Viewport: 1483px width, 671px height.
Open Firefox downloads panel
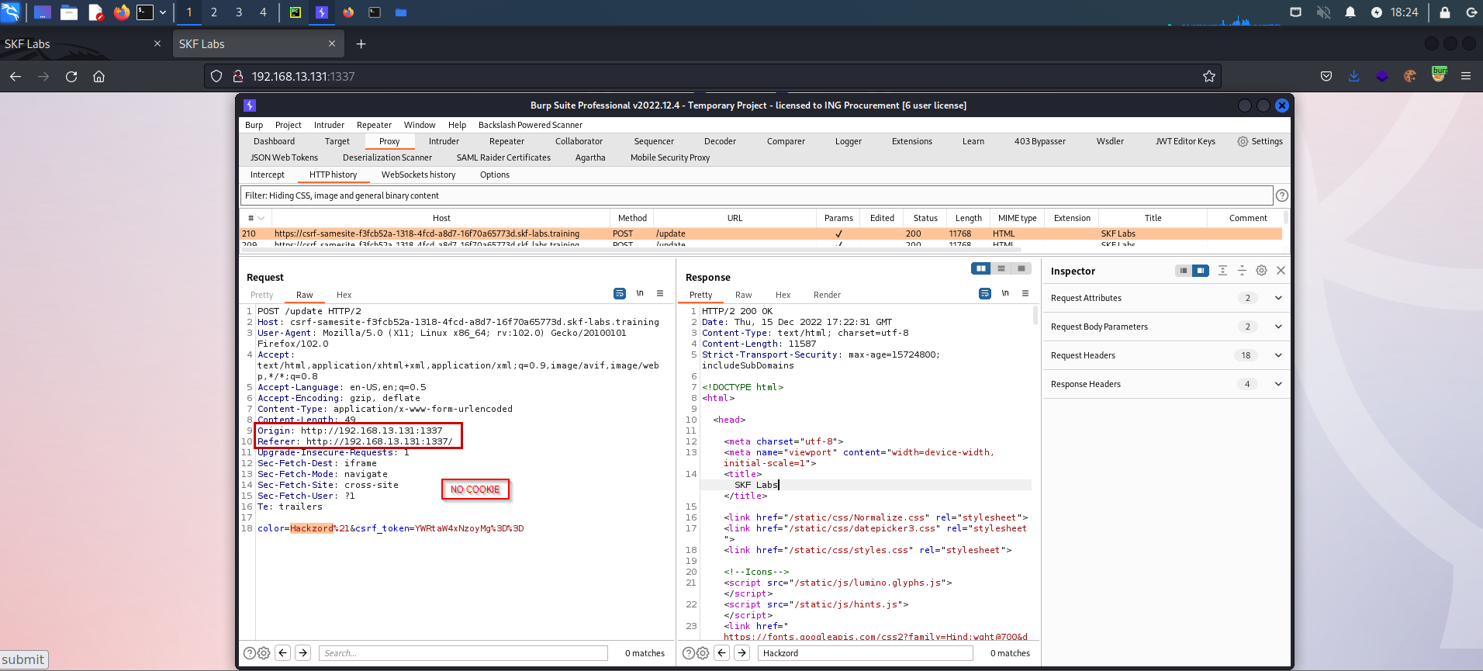click(x=1353, y=76)
